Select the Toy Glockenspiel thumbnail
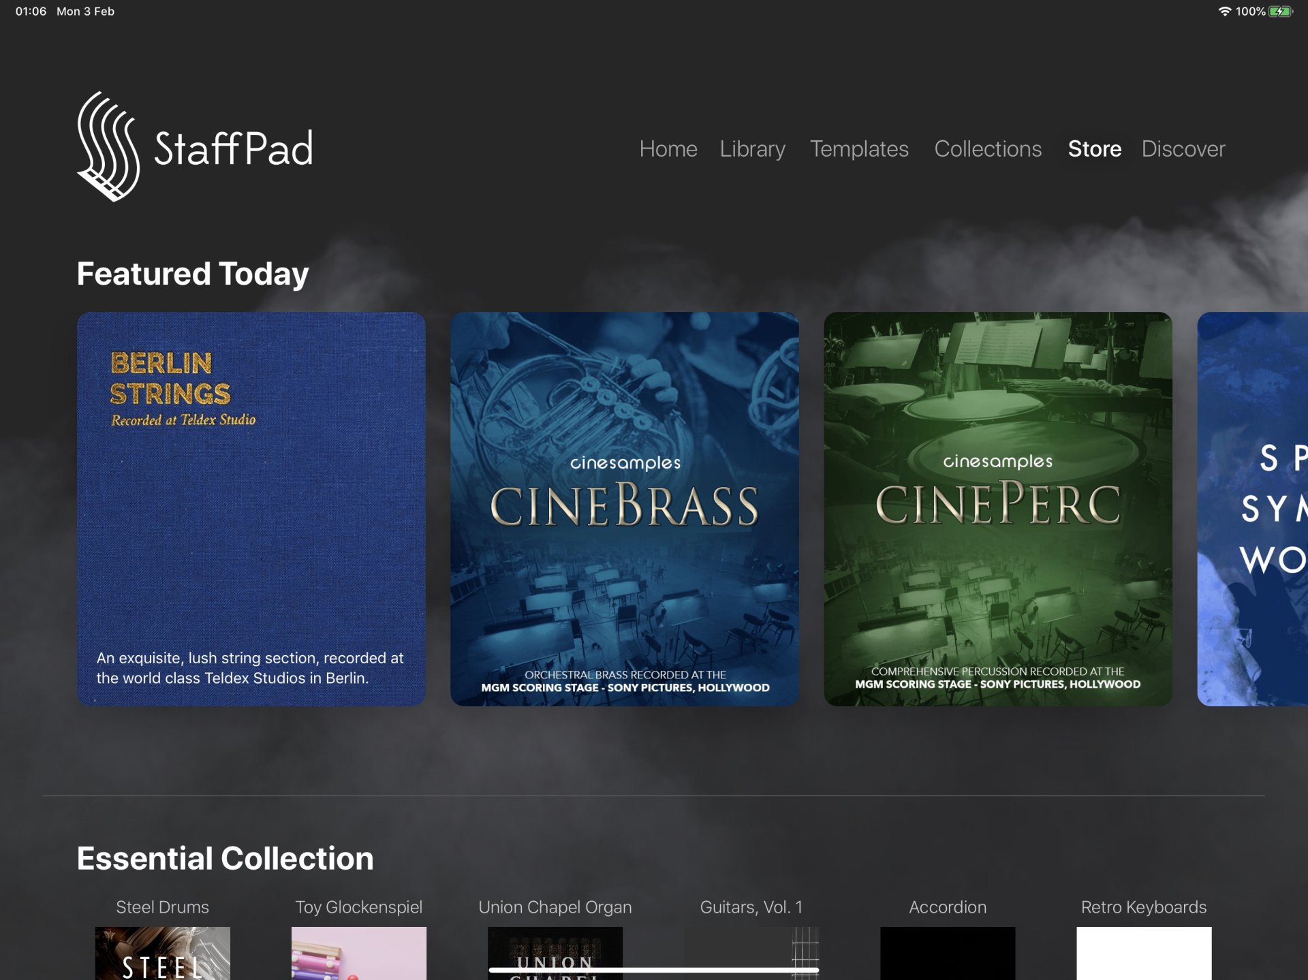This screenshot has width=1308, height=980. [358, 953]
